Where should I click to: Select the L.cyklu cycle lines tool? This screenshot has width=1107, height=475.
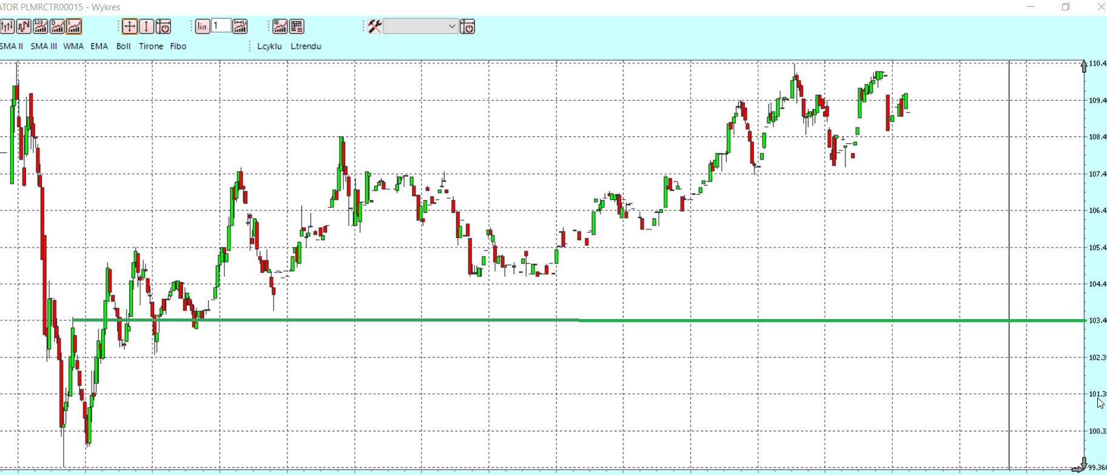point(269,46)
